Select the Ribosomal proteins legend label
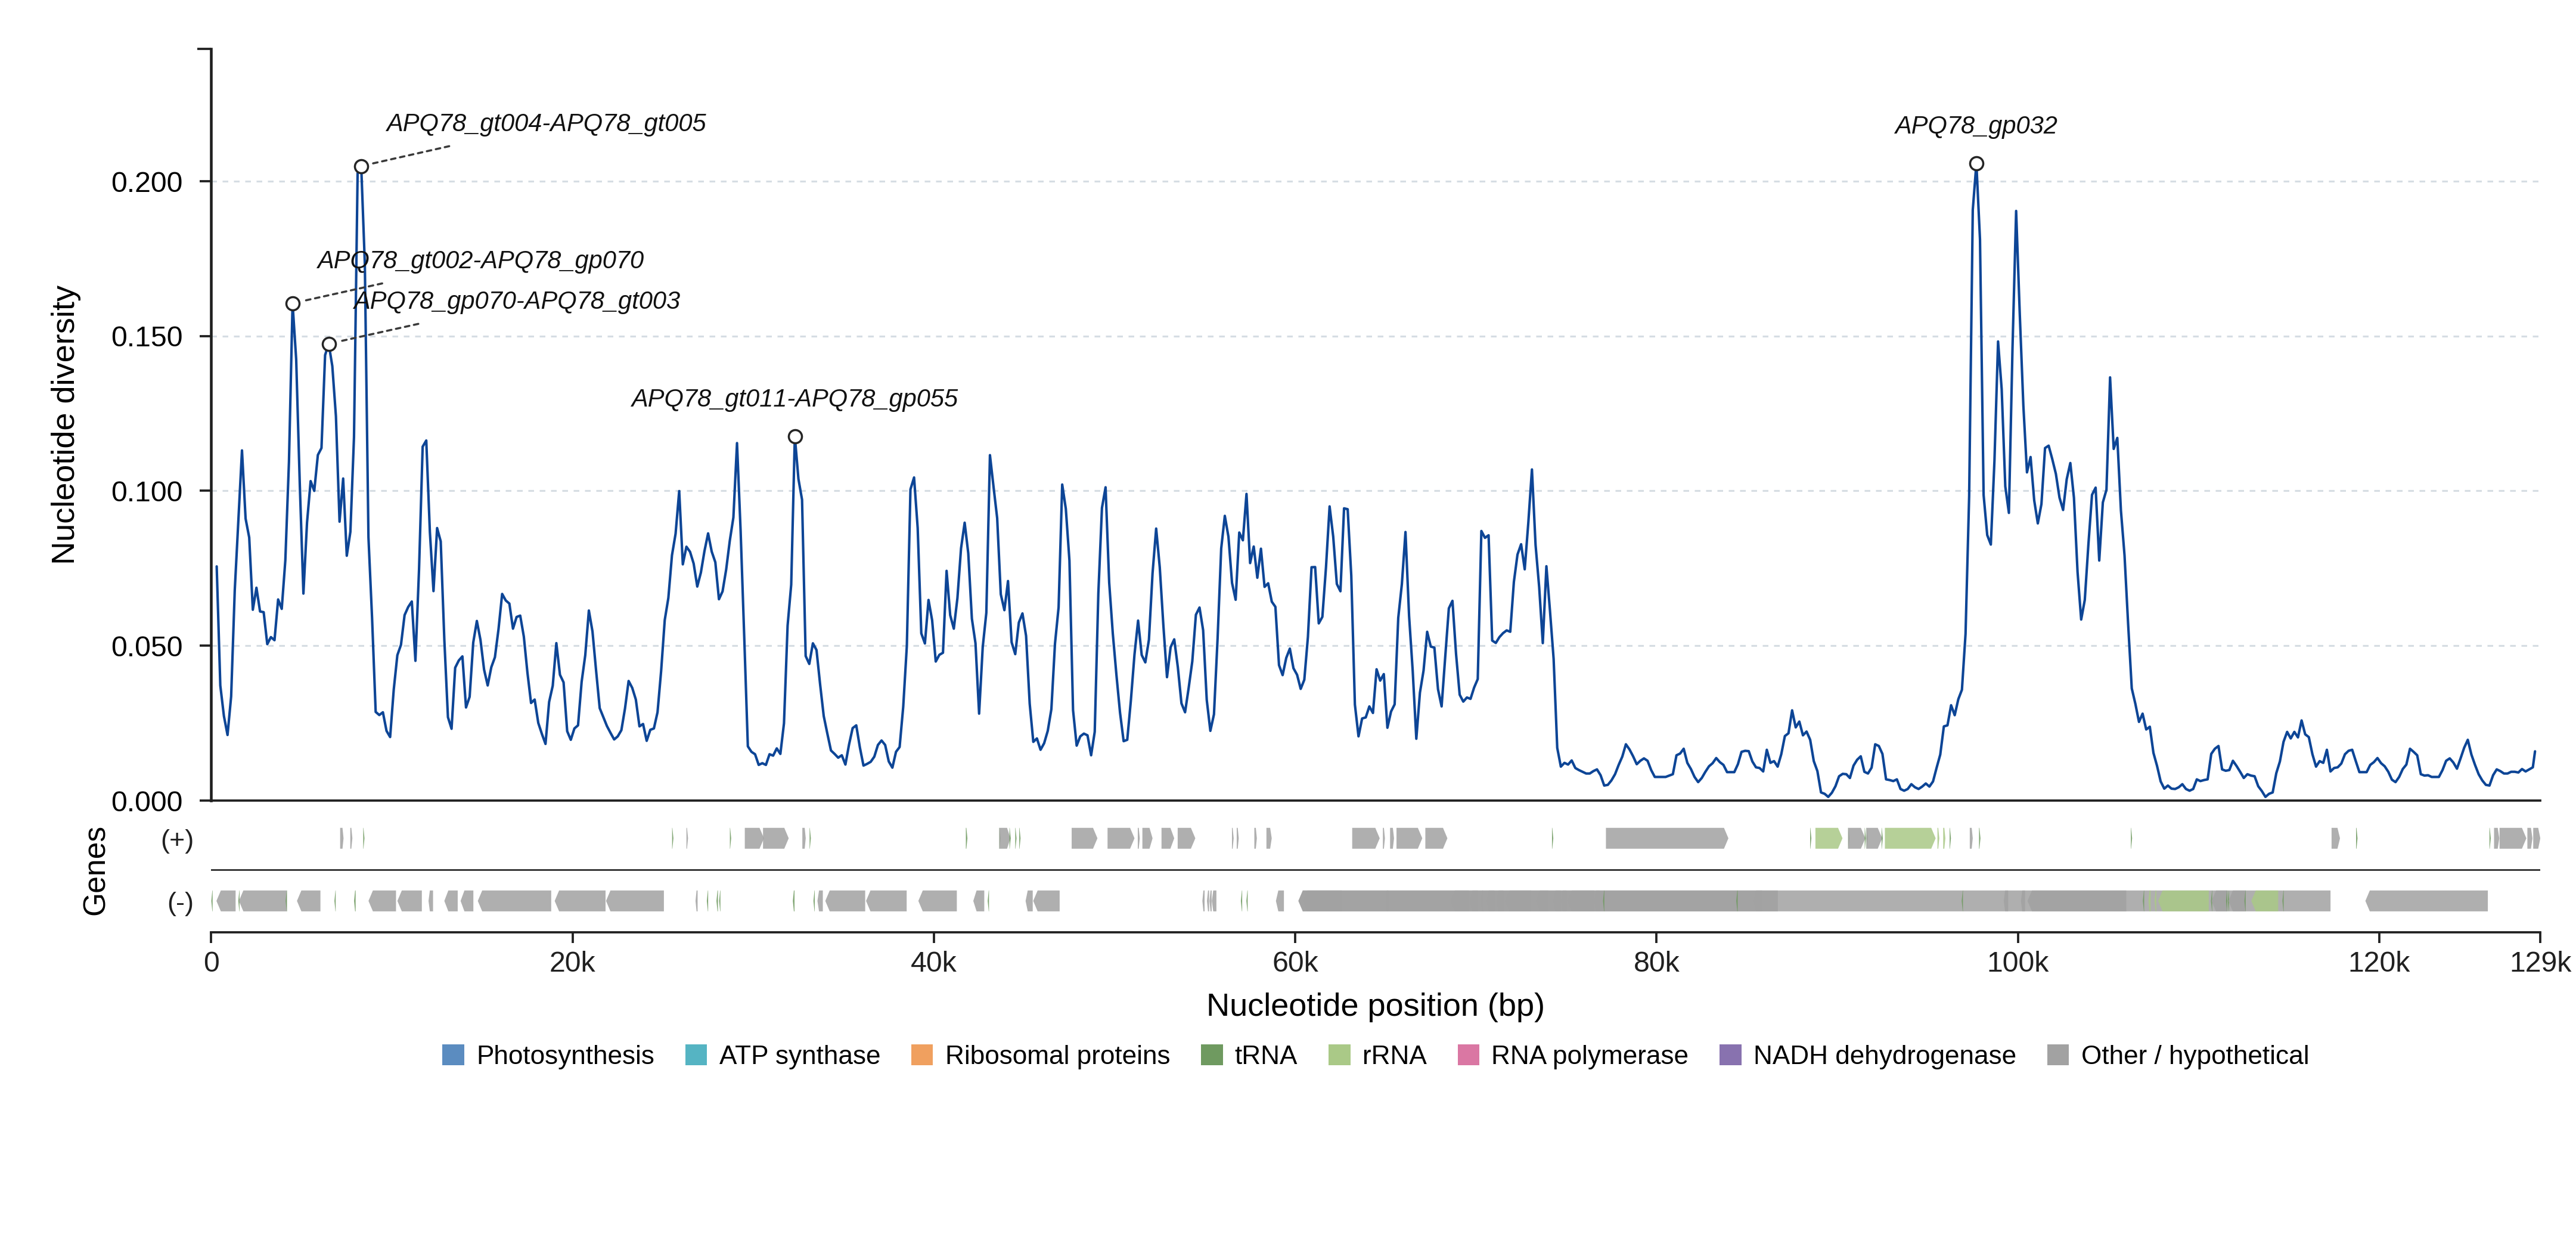Image resolution: width=2576 pixels, height=1253 pixels. (x=1057, y=1055)
